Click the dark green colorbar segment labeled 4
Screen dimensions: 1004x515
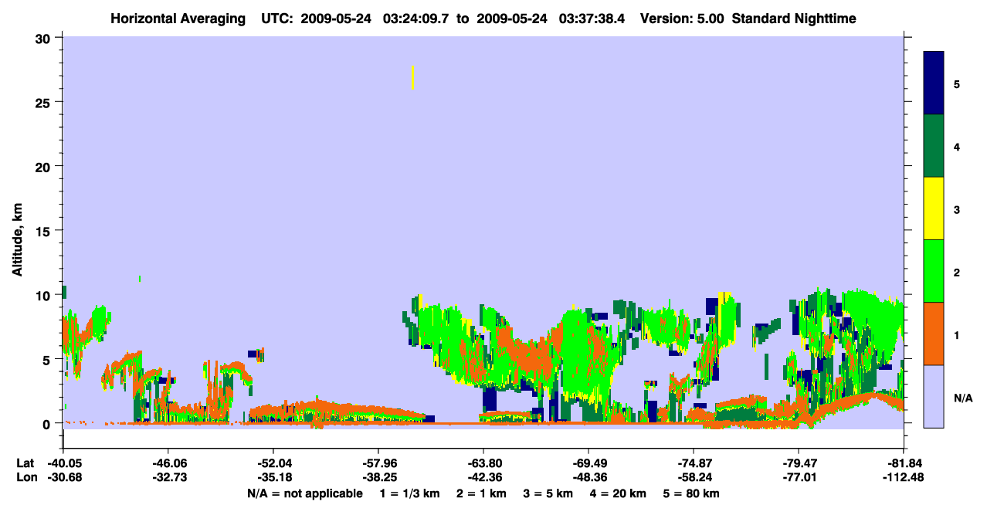934,146
